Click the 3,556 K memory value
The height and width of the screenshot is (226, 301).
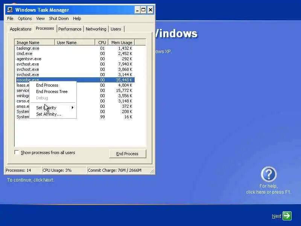(125, 96)
